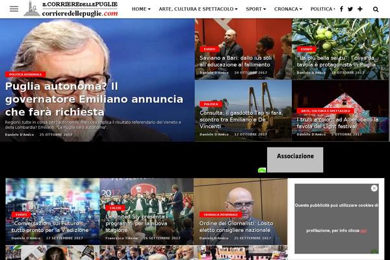Open the Facebook page icon
The width and height of the screenshot is (390, 260).
click(x=341, y=9)
